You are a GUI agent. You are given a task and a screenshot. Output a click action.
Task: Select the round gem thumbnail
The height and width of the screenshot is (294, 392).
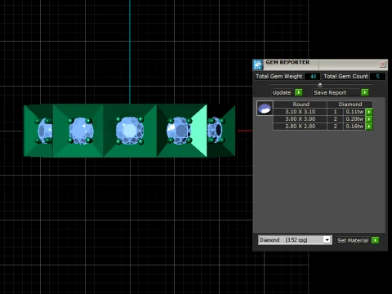click(265, 109)
